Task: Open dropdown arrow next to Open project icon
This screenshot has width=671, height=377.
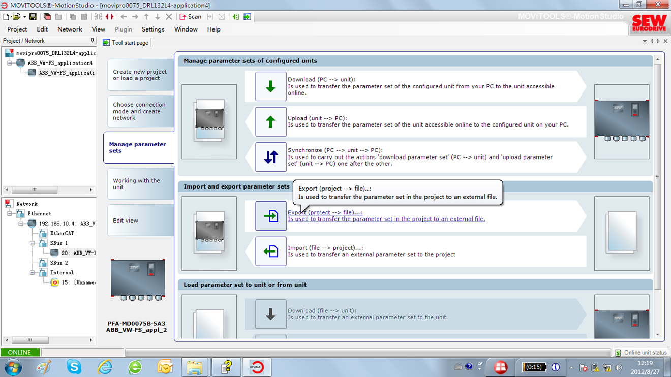Action: 24,17
